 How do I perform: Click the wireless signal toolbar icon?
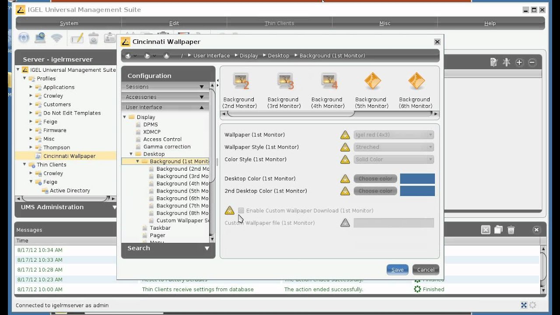(x=56, y=38)
